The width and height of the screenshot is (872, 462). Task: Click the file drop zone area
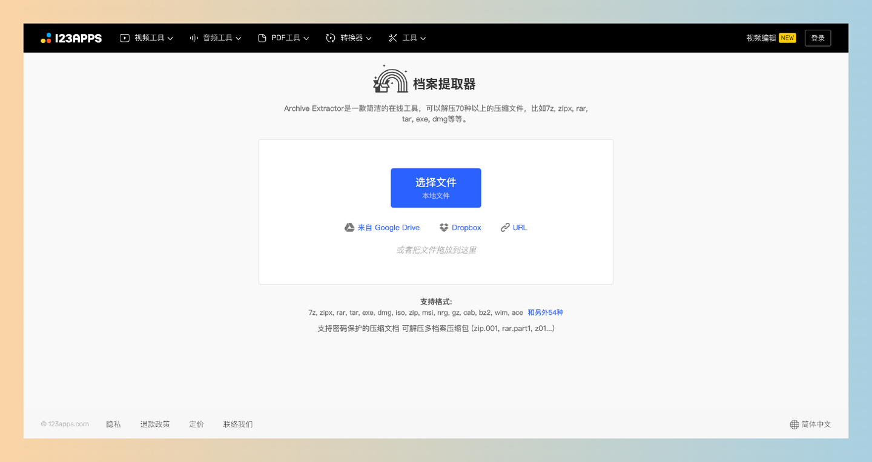435,249
